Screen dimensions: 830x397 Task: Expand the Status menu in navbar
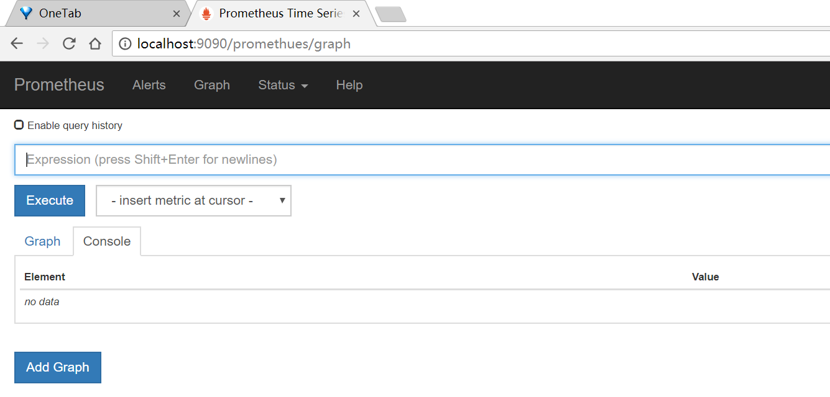point(283,85)
